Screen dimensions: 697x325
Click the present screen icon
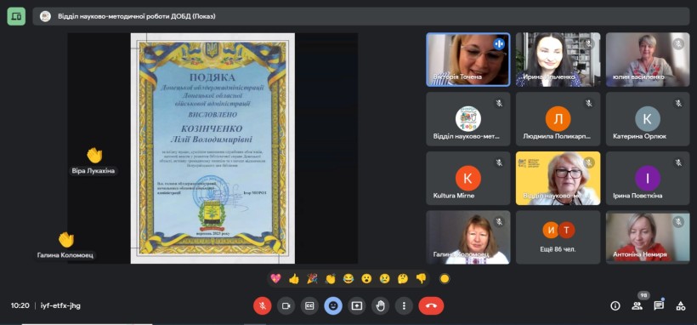tap(356, 305)
